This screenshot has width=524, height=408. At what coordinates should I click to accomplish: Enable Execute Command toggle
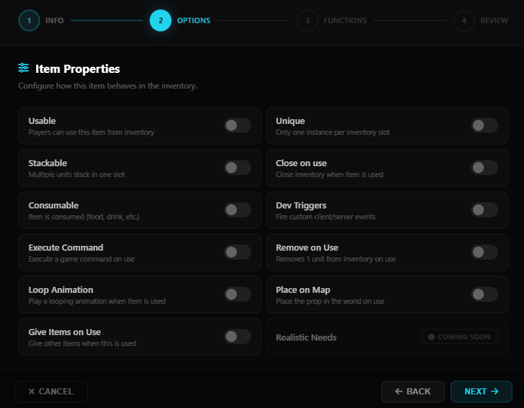(x=238, y=252)
